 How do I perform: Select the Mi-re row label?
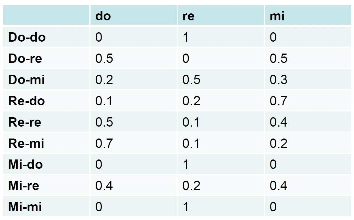[x=24, y=186]
